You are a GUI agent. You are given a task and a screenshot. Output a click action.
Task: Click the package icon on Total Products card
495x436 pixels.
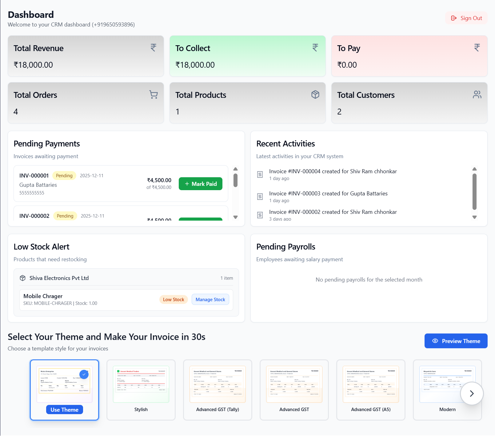click(315, 94)
